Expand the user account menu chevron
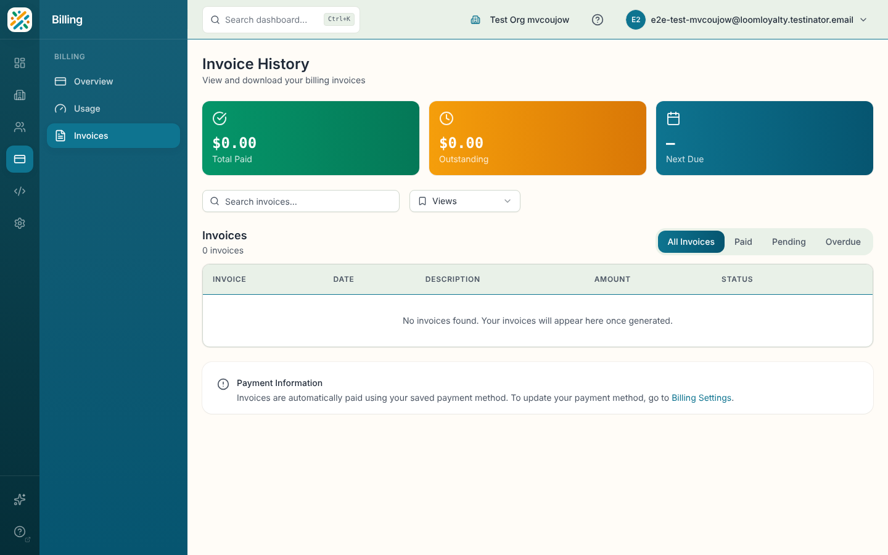Screen dimensions: 888x555 pos(863,20)
